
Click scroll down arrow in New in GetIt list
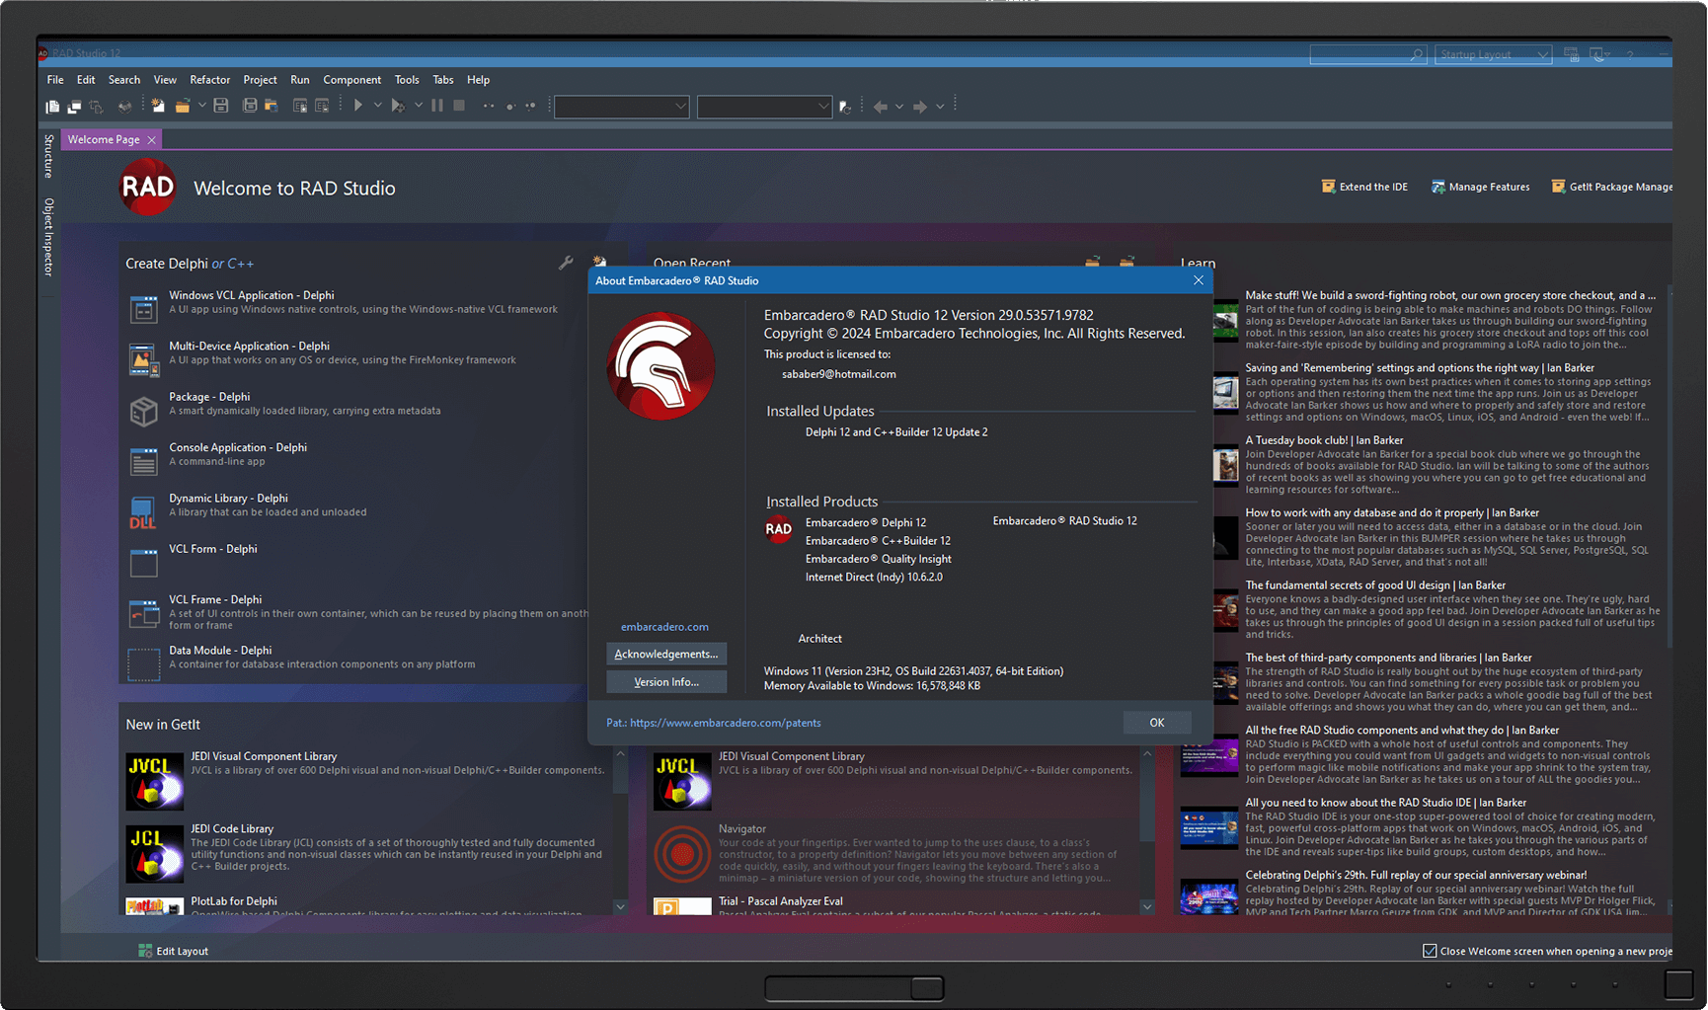pos(620,905)
